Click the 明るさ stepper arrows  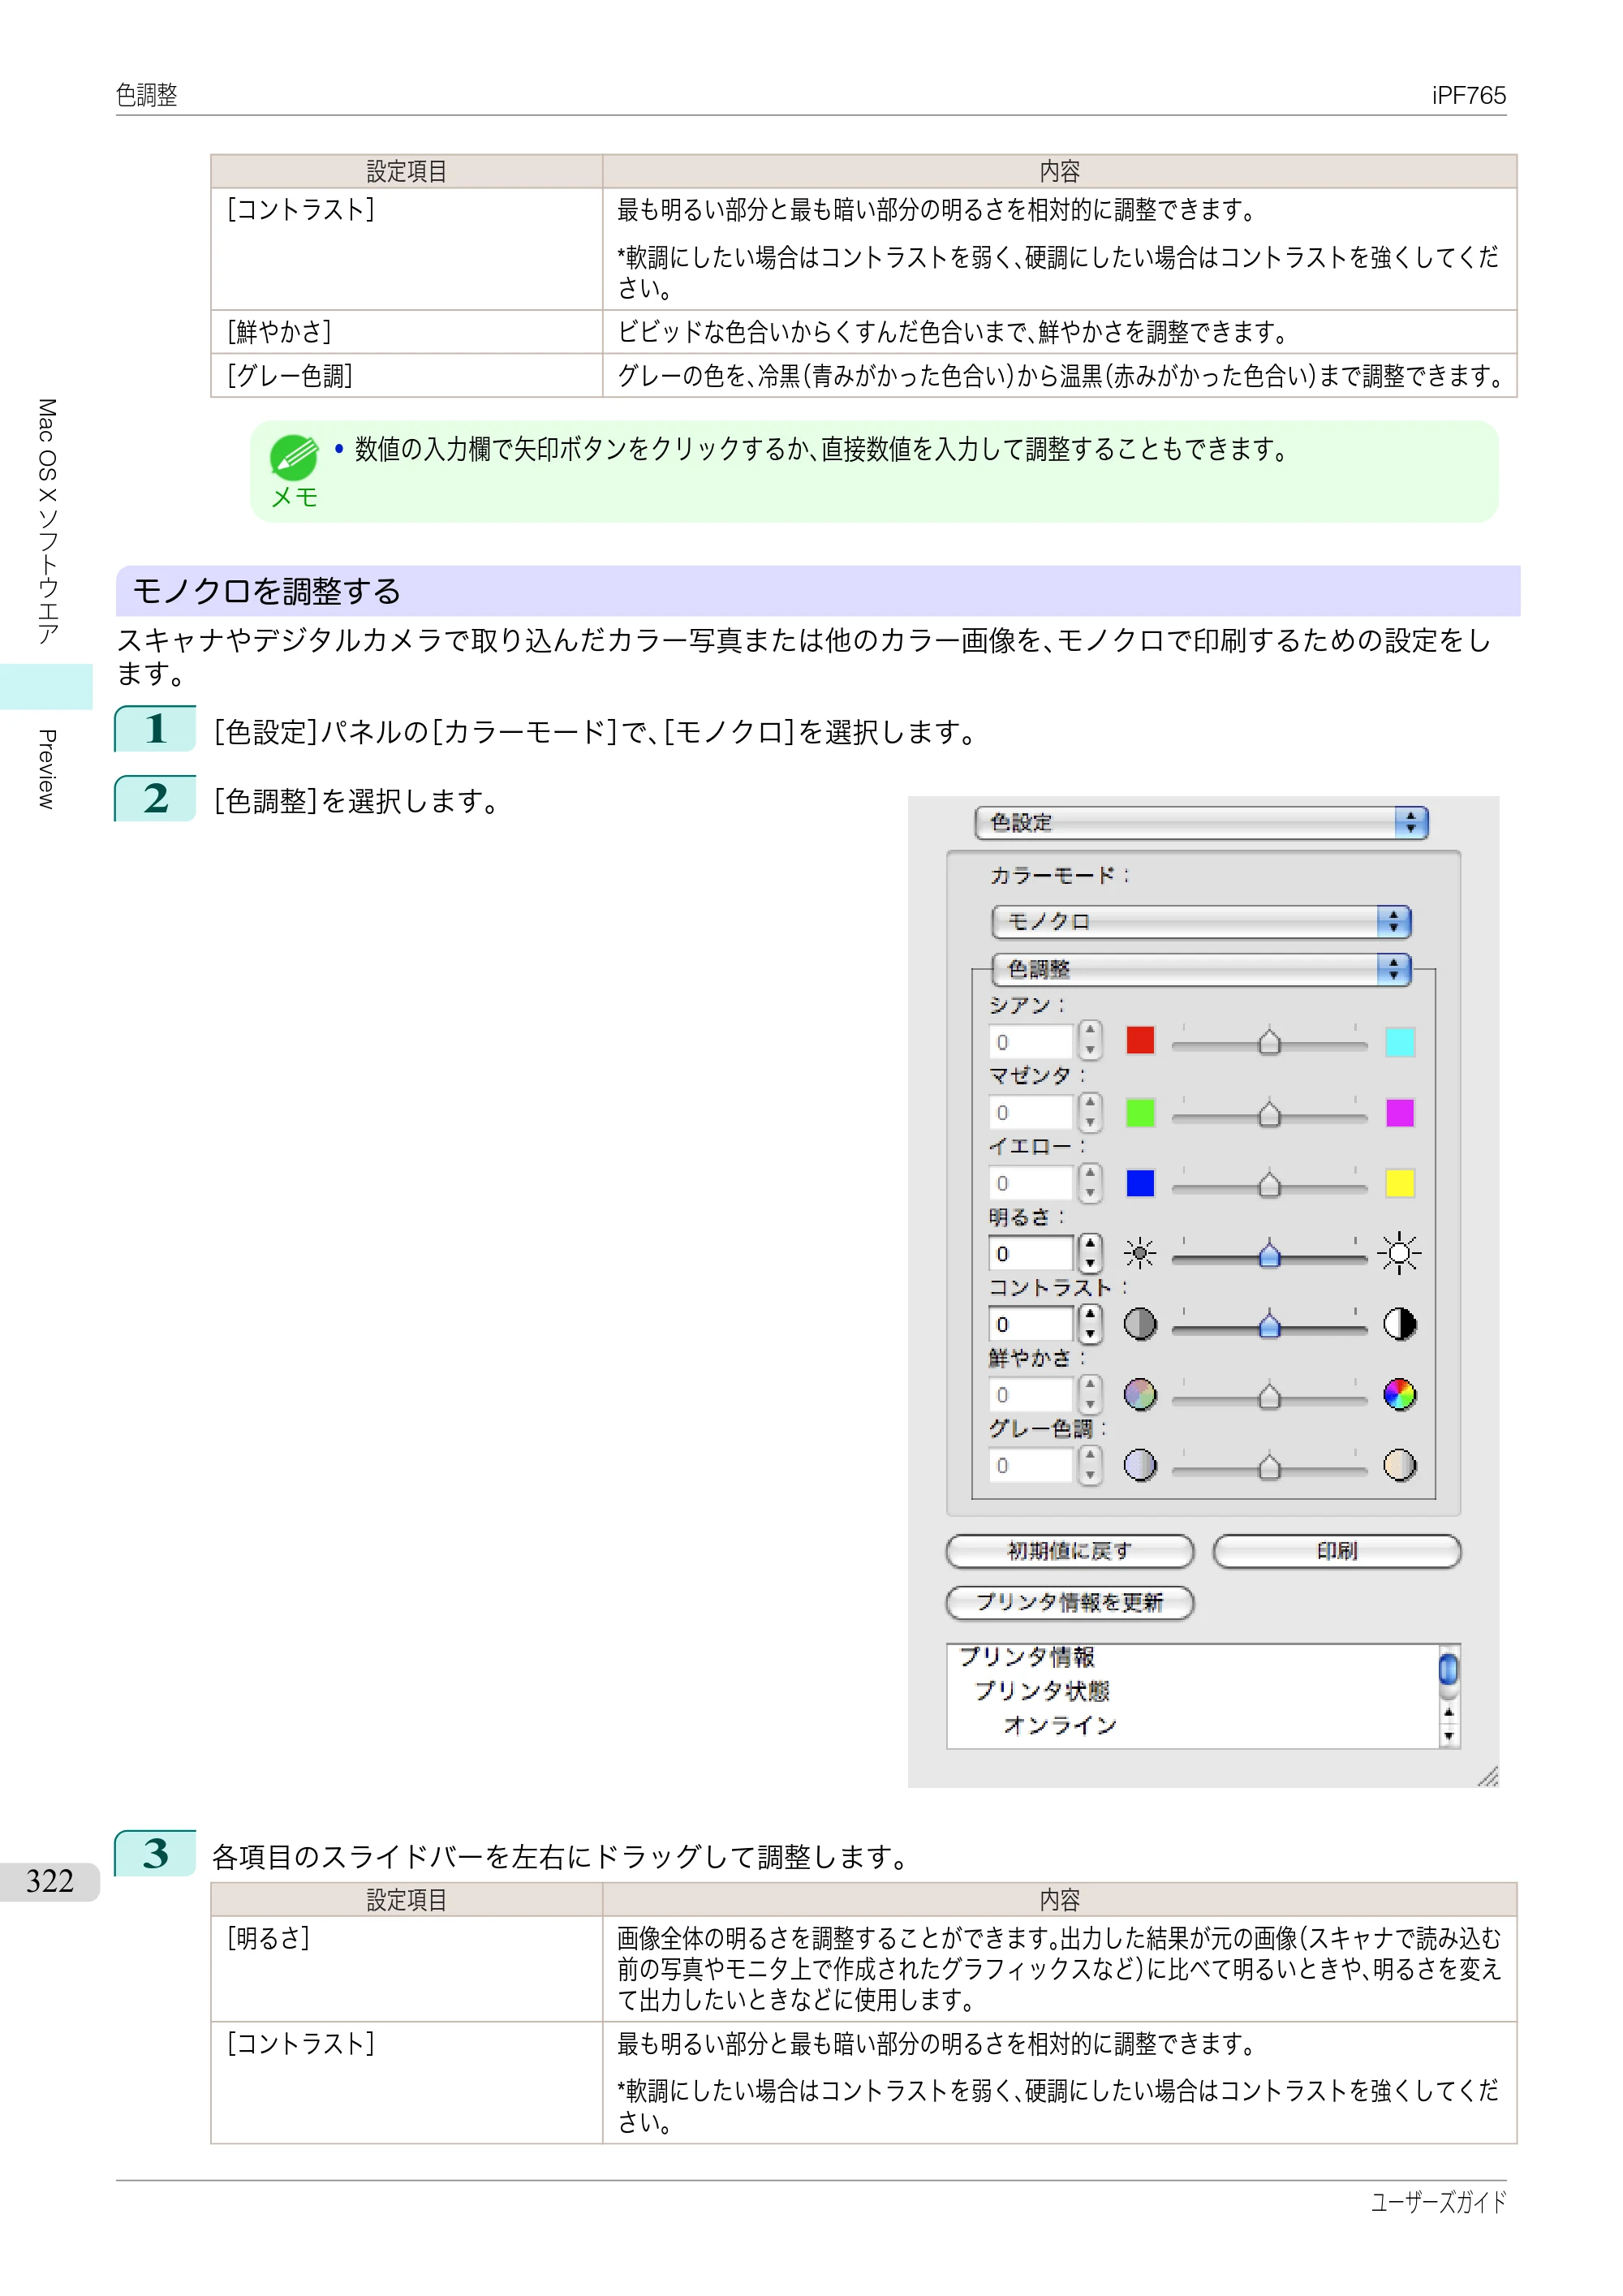tap(1089, 1253)
